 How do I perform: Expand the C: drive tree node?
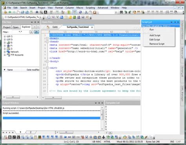tap(5, 36)
